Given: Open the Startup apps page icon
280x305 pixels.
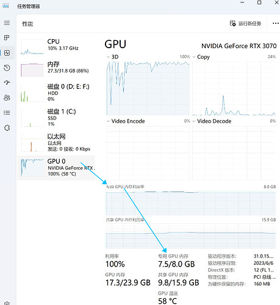Looking at the screenshot, I should coord(7,82).
